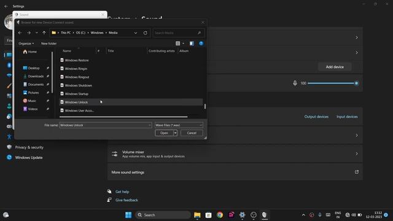
Task: Open Output devices link
Action: coord(316,117)
